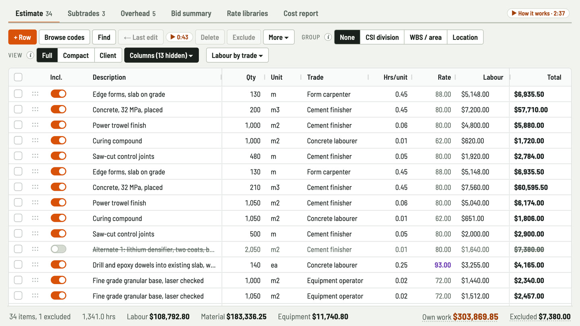Click drag handle on Drill and epoxy dowels row
This screenshot has width=580, height=326.
pyautogui.click(x=35, y=265)
